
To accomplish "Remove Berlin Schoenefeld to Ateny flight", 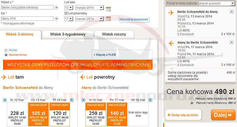I will [231, 12].
